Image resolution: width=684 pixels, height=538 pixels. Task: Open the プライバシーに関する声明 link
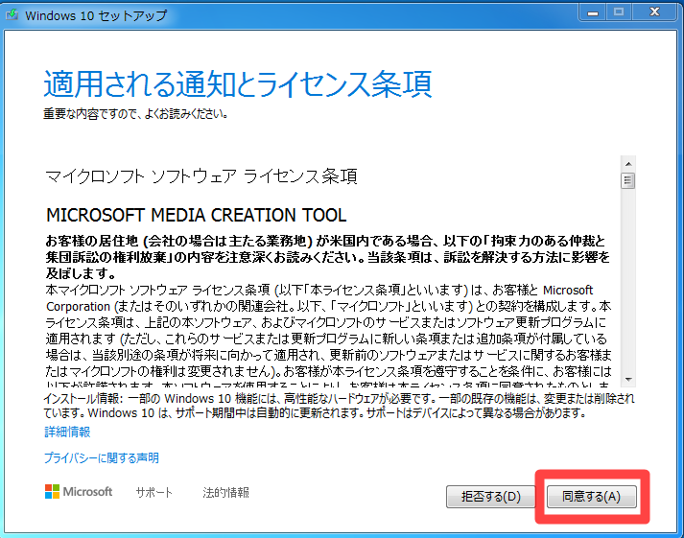point(101,457)
